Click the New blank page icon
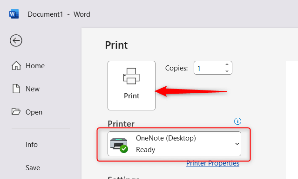Screen dimensions: 298x179 [16, 89]
